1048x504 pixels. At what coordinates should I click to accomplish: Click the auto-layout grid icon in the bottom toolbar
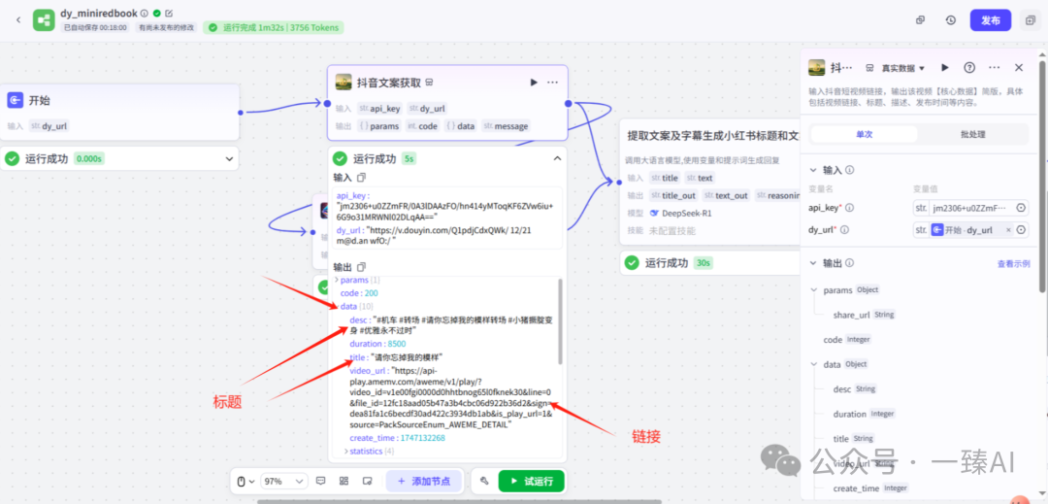pos(344,481)
